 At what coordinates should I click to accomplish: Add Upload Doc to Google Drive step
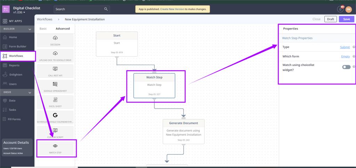[x=55, y=53]
